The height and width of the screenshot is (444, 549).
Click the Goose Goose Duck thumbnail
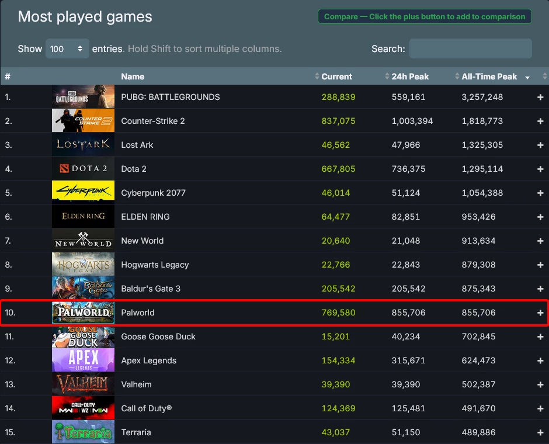coord(83,337)
